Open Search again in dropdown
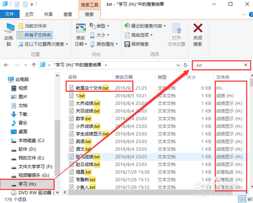 (x=43, y=44)
